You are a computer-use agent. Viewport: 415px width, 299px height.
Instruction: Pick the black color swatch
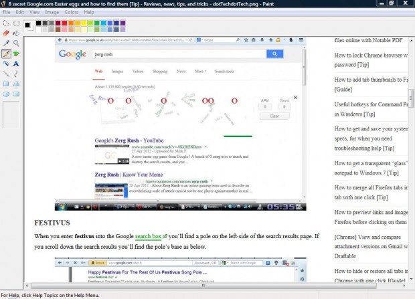pyautogui.click(x=39, y=23)
